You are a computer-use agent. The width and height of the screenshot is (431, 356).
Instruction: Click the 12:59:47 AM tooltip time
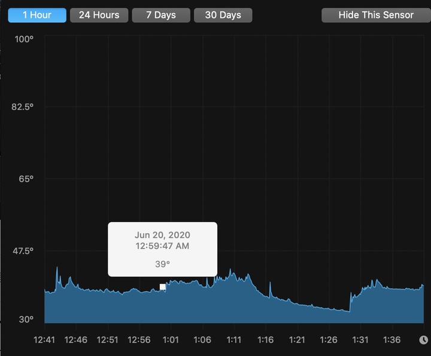click(x=162, y=245)
